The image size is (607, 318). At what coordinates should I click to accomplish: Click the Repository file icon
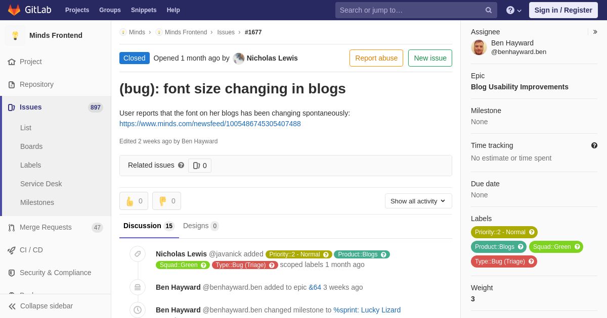point(12,84)
